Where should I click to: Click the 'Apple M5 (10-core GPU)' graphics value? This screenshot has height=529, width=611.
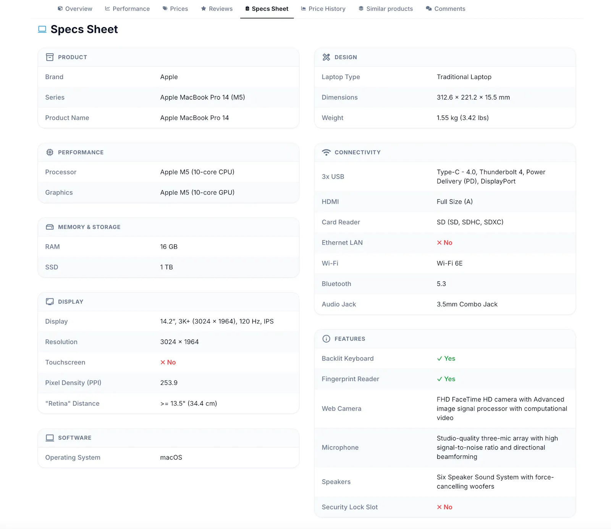pos(197,193)
